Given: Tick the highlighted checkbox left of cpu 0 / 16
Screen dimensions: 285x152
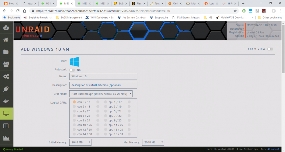Looking at the screenshot, I should pos(74,102).
